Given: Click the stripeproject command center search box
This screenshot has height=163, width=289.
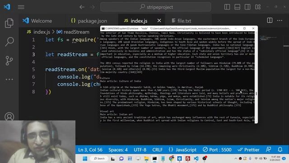Looking at the screenshot, I should [x=155, y=7].
